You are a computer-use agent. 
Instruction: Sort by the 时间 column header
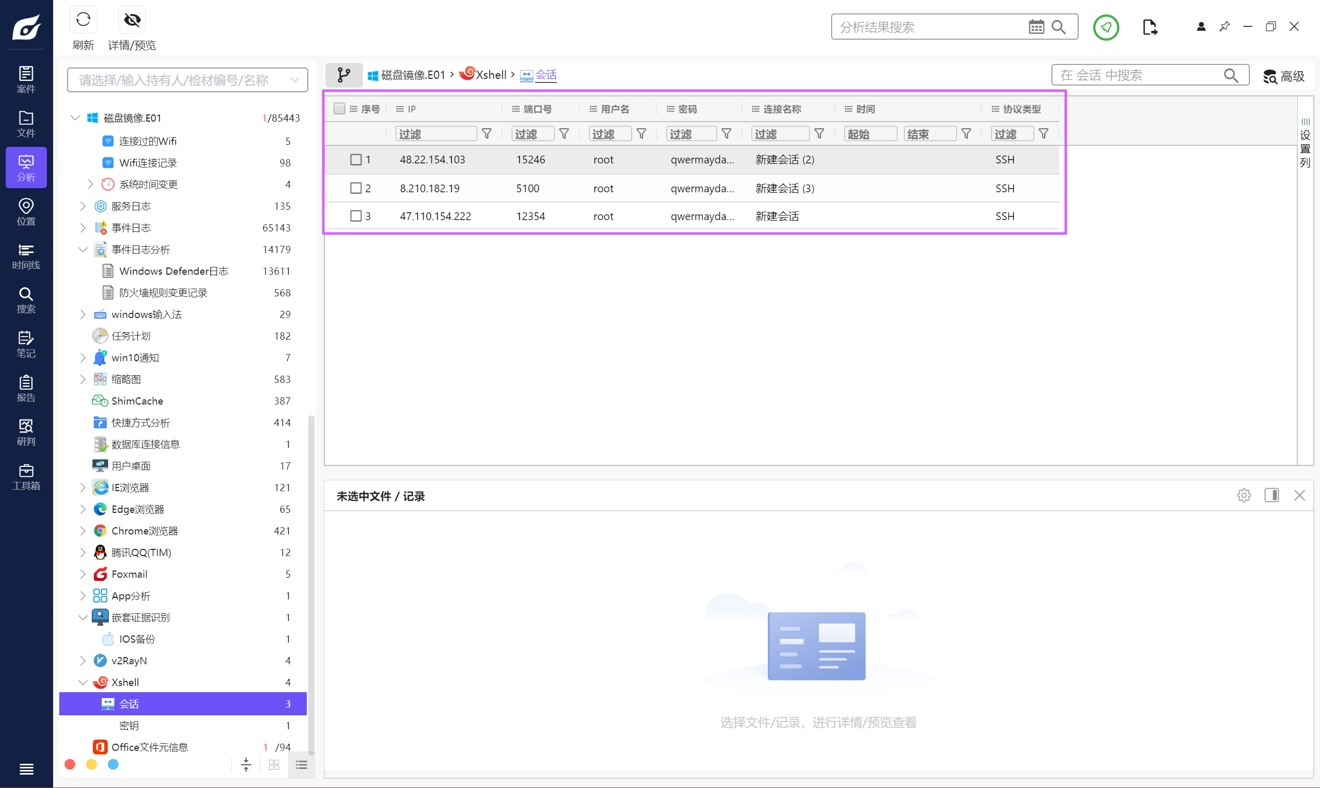pos(865,108)
